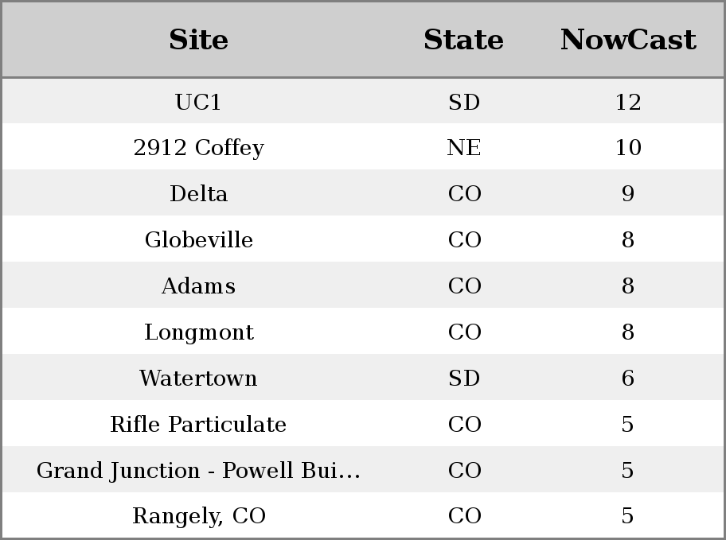
Task: Click the SD state cell beside UC1
Action: coord(464,102)
